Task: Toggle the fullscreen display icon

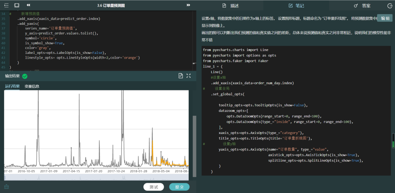Action: tap(16, 5)
